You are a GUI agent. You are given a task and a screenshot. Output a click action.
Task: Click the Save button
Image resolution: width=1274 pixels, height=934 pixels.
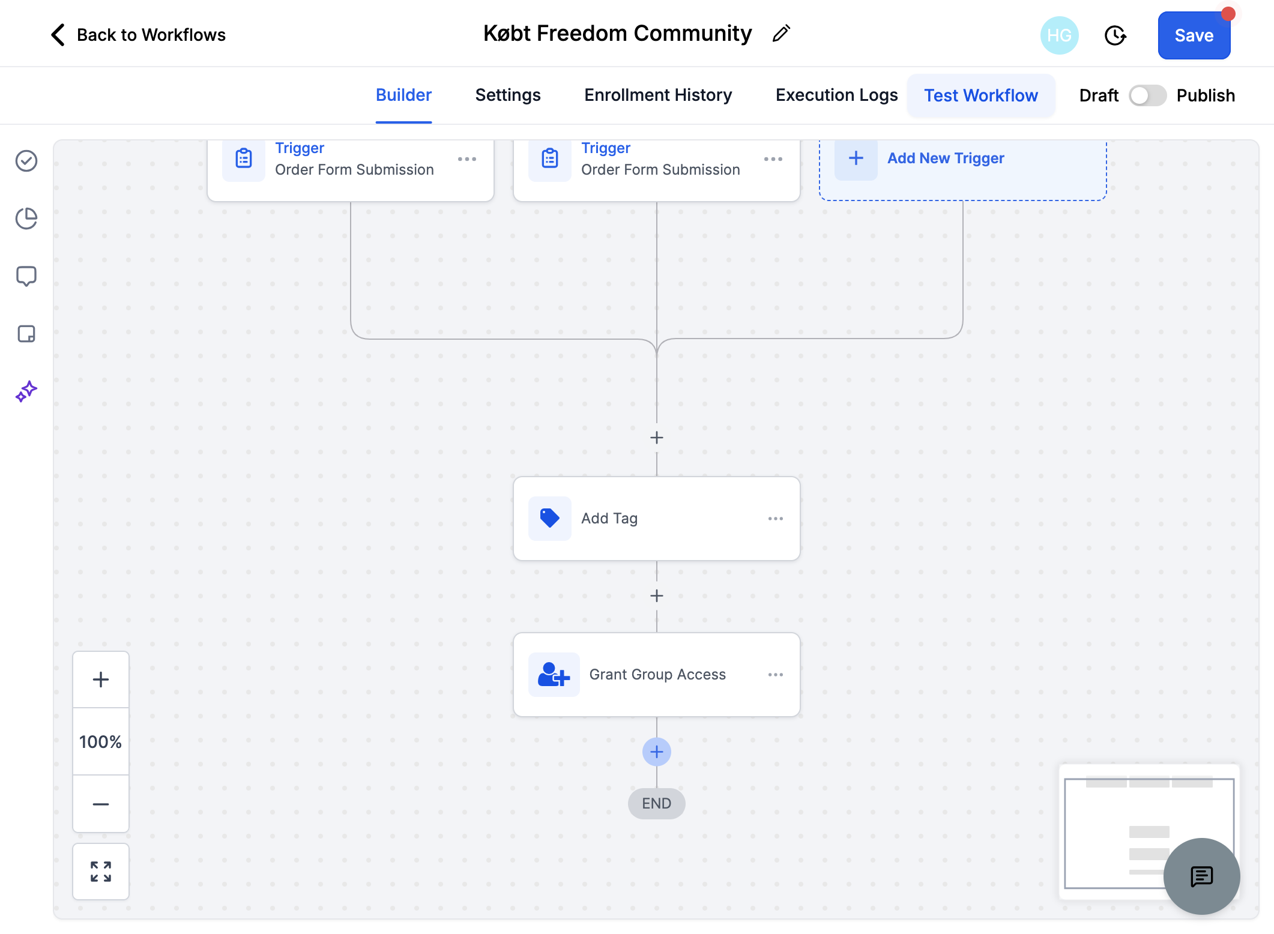tap(1194, 35)
